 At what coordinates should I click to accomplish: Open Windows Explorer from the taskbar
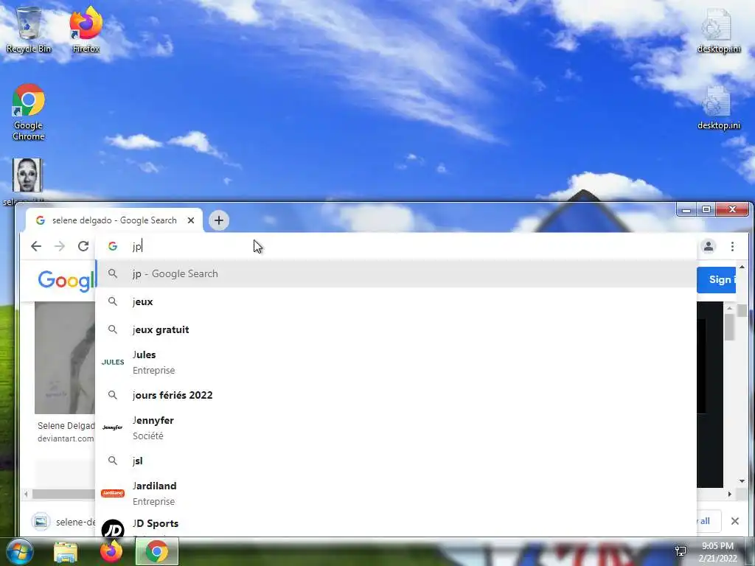coord(66,553)
